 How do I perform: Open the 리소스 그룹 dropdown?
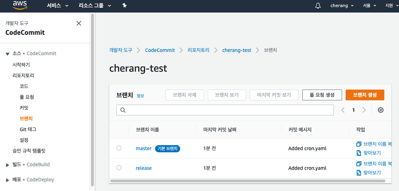point(95,6)
